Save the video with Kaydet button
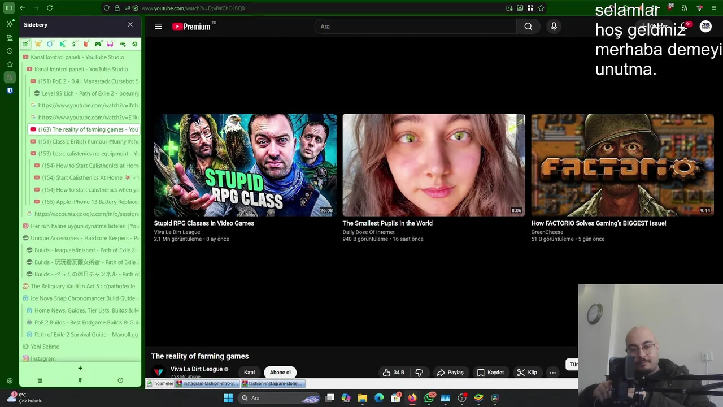Screen dimensions: 723x407 pos(490,373)
